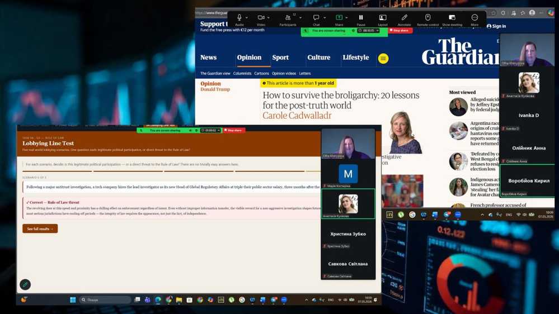Click the round pencil edit button in the Lobbying window
This screenshot has width=559, height=314.
tap(25, 284)
